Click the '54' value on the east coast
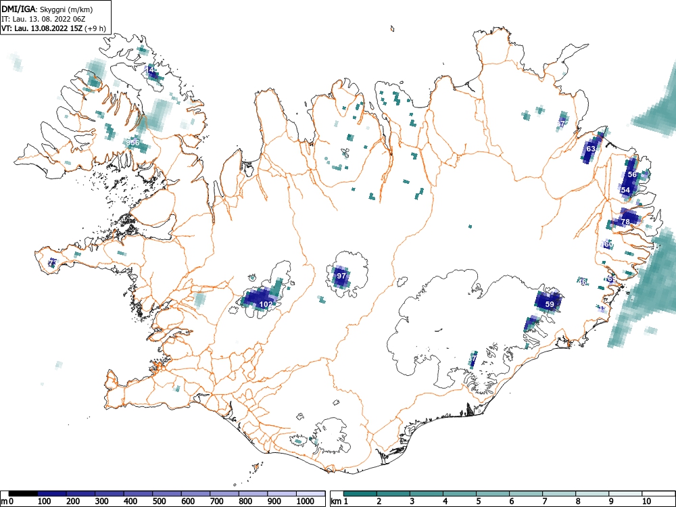Viewport: 676px width, 507px height. pos(625,190)
